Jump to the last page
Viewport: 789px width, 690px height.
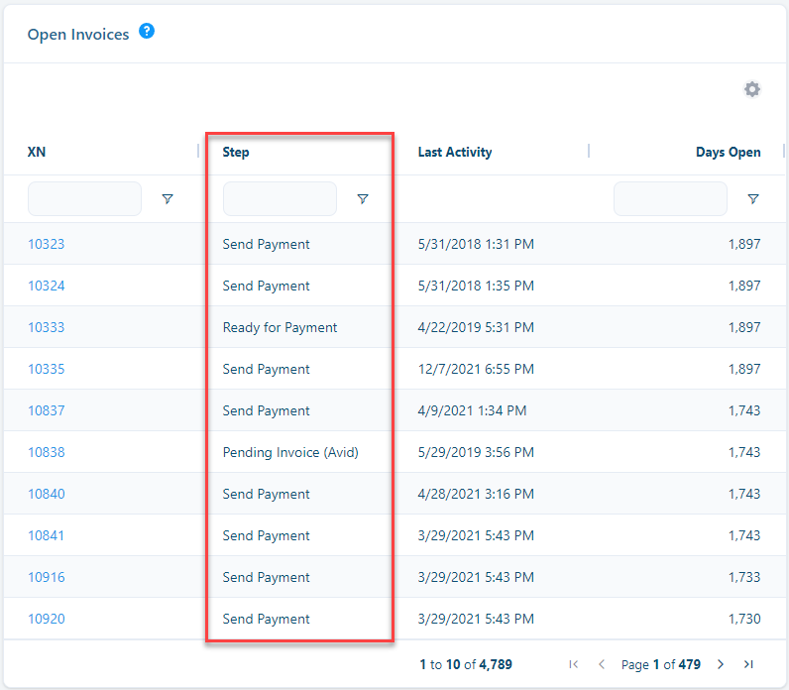[748, 664]
